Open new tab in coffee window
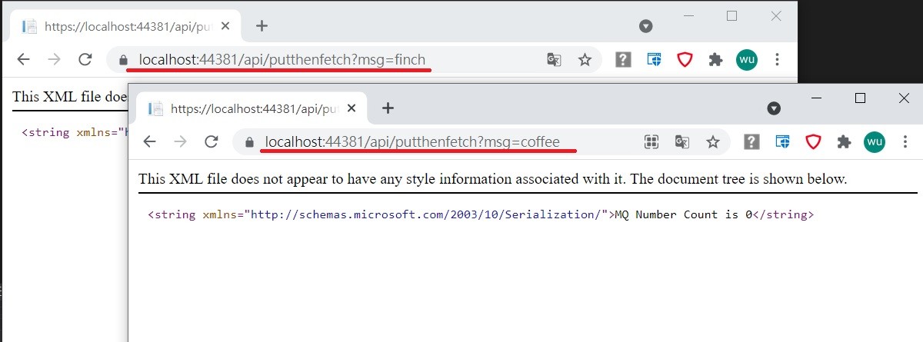The image size is (923, 342). 388,108
